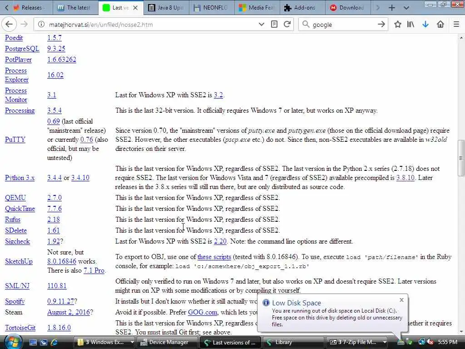This screenshot has width=465, height=349.
Task: Bookmark this page with the star icon
Action: (398, 25)
